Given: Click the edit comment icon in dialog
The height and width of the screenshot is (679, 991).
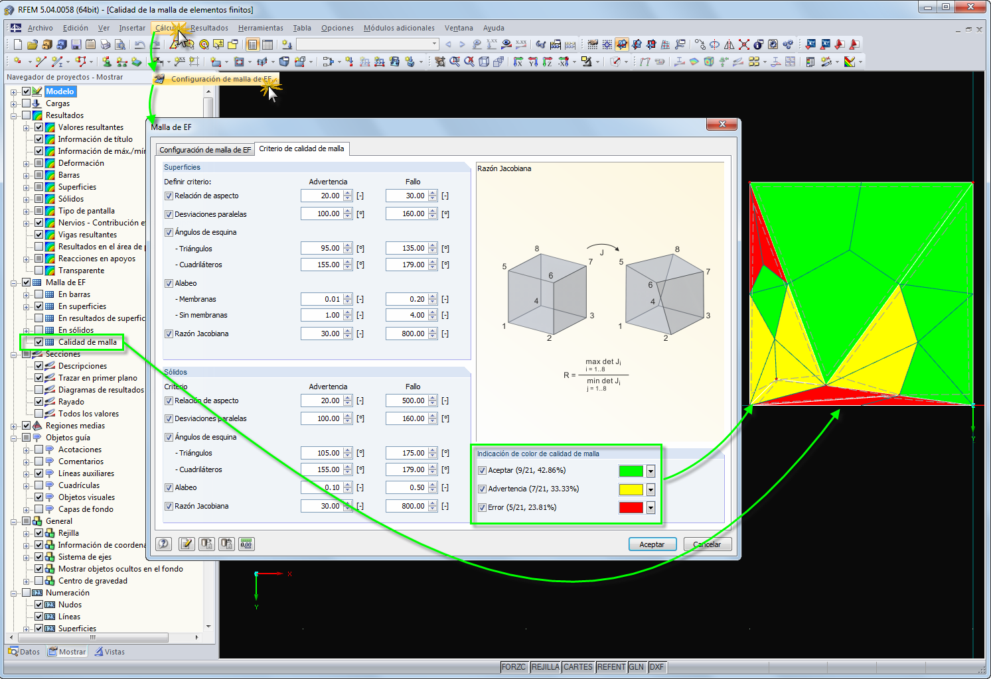Looking at the screenshot, I should pyautogui.click(x=187, y=544).
